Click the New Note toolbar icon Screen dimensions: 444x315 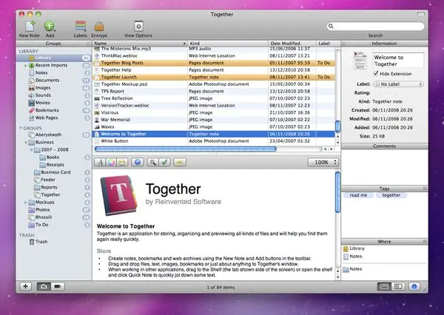(30, 26)
